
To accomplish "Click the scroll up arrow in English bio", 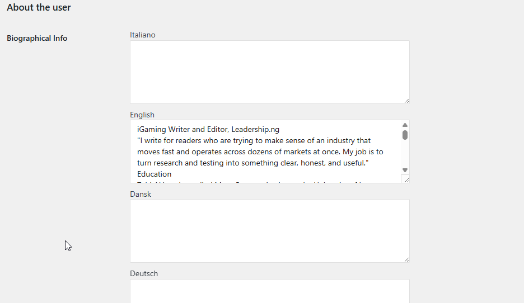I will pos(405,125).
